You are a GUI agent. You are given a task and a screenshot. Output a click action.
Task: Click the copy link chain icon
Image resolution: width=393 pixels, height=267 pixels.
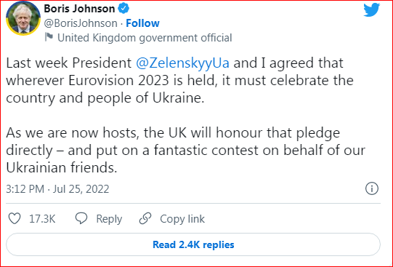click(x=145, y=218)
